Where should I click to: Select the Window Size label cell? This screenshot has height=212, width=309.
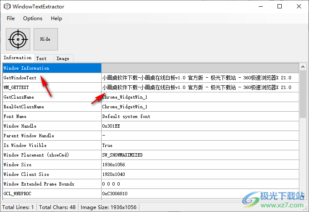tap(52, 165)
